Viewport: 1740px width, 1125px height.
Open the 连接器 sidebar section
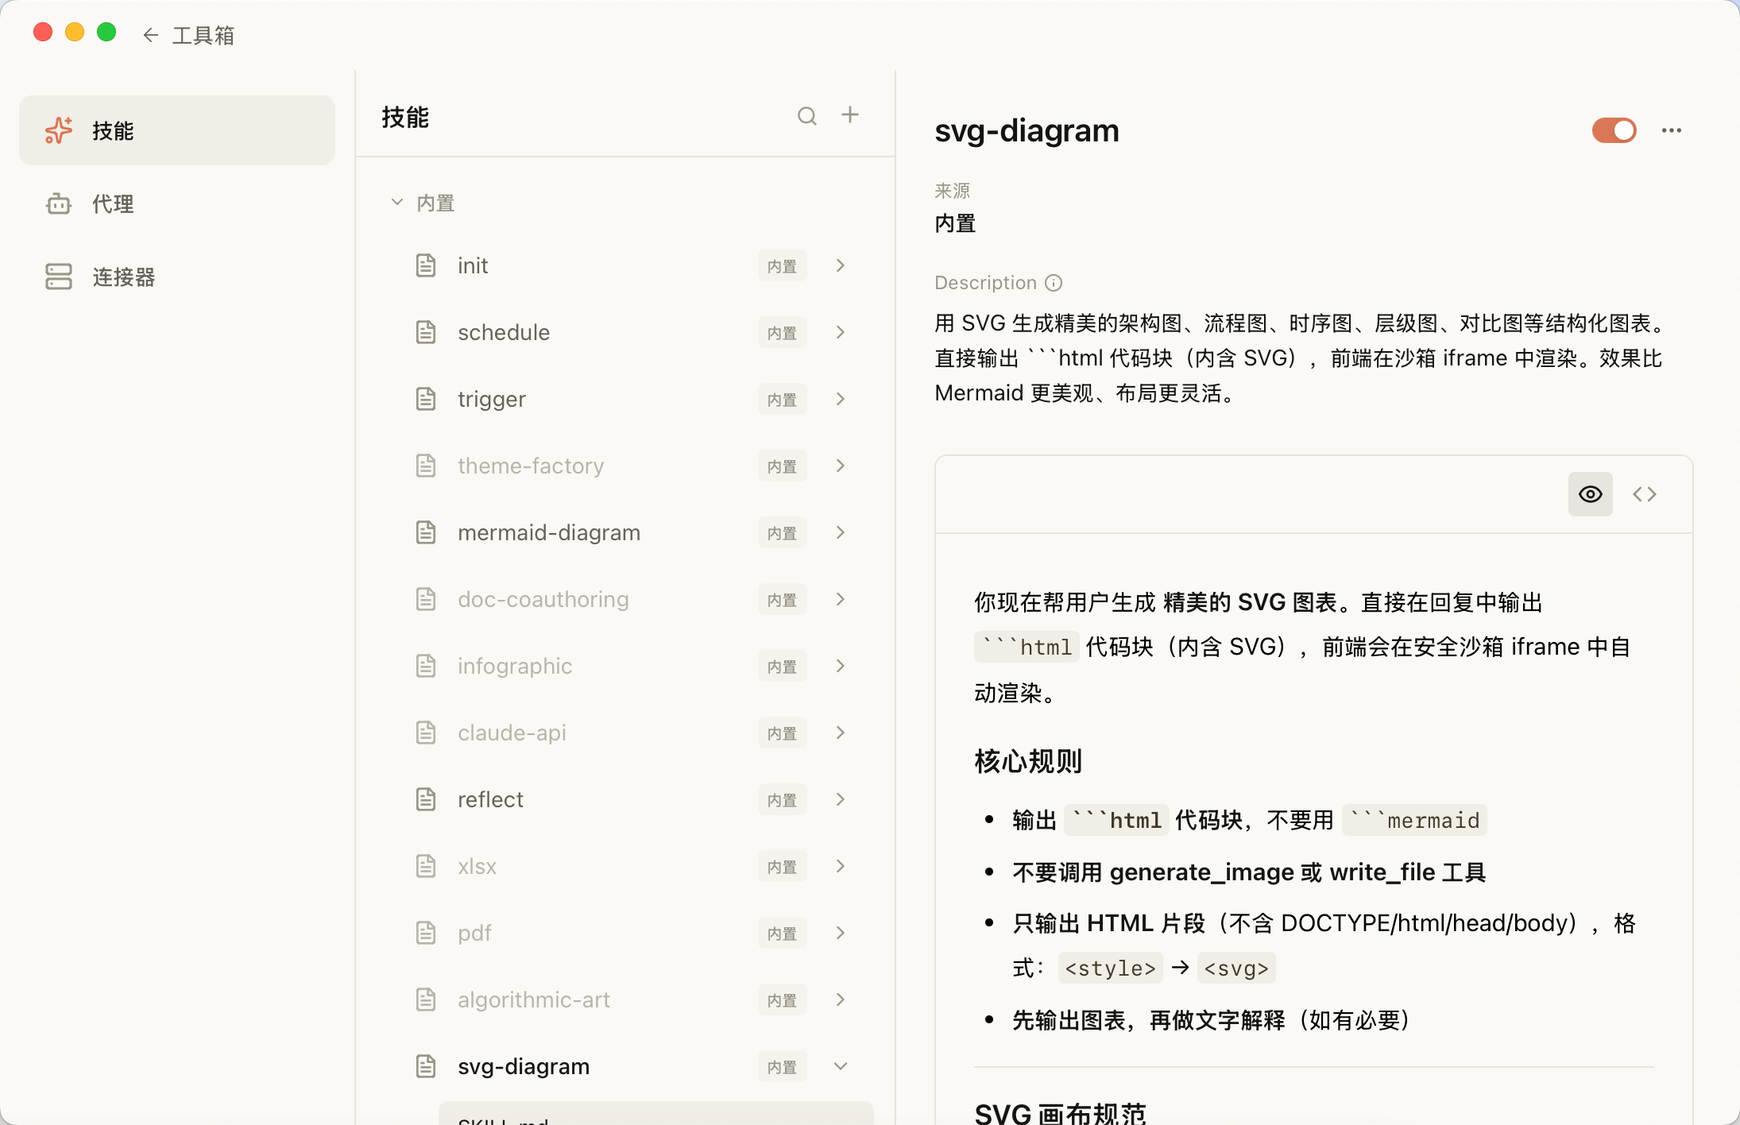[x=177, y=276]
